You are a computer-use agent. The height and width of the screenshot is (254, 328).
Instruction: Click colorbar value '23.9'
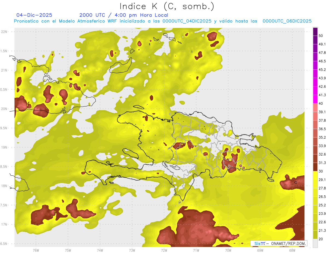(322, 214)
